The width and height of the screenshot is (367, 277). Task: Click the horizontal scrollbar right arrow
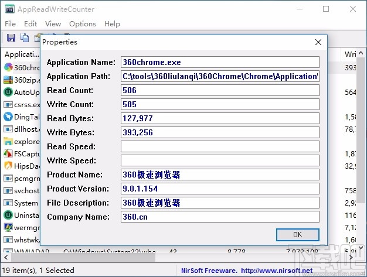pos(351,257)
